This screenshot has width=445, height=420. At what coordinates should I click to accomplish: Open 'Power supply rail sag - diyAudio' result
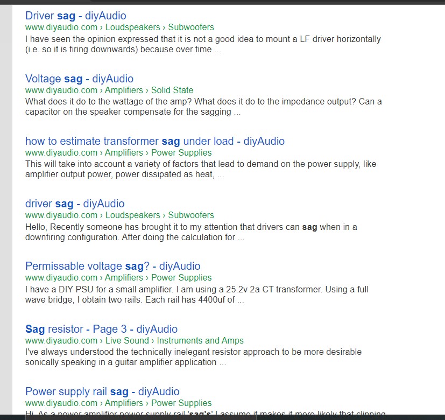(102, 391)
